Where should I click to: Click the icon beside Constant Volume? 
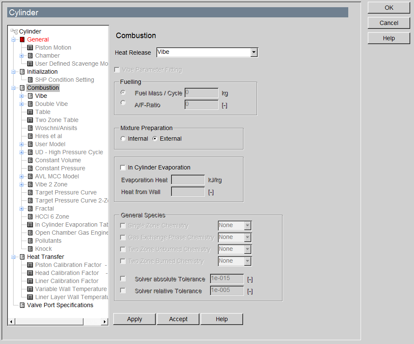pos(30,160)
